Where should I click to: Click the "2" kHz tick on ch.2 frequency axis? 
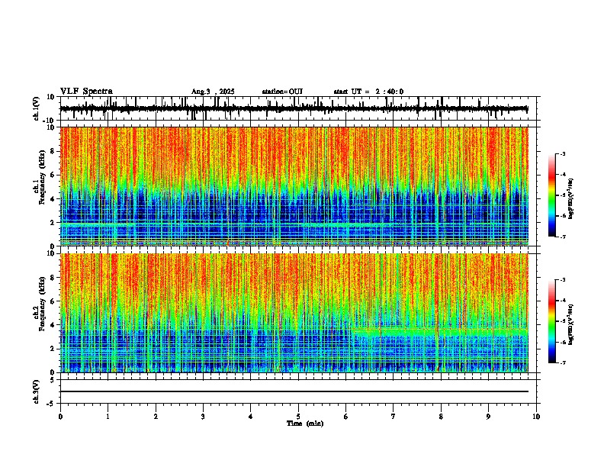pos(53,349)
